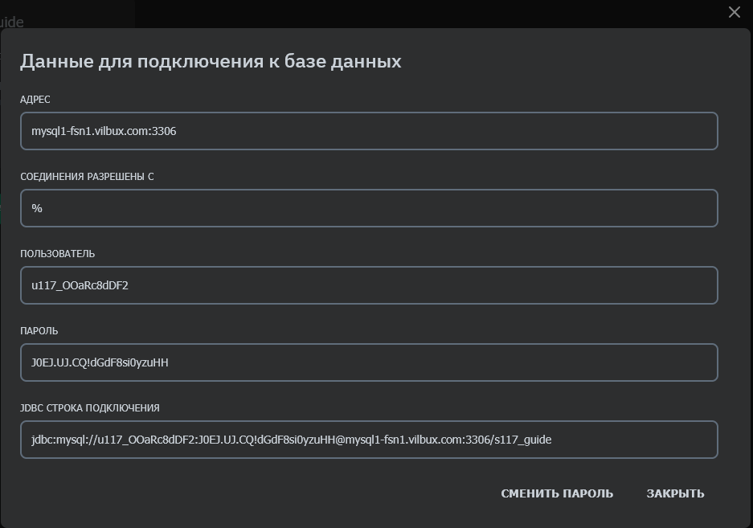Click the password value text
Viewport: 753px width, 528px height.
(100, 362)
